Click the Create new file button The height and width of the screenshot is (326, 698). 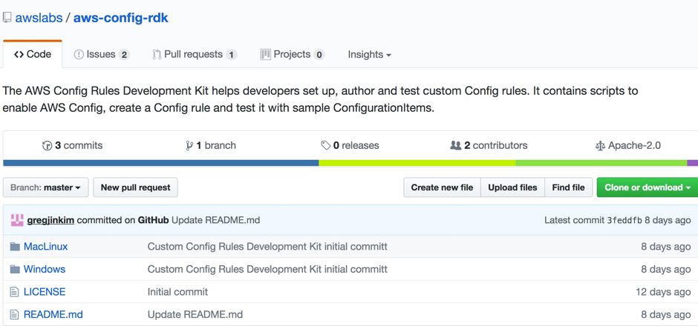[442, 187]
